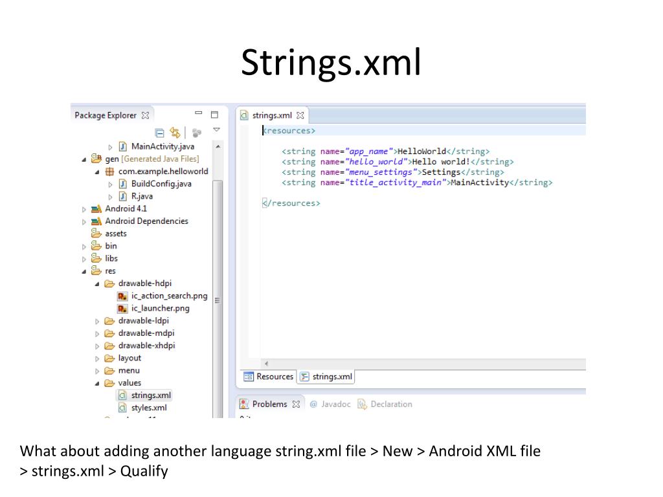The image size is (663, 497).
Task: Expand the drawable-ldpi folder
Action: tap(97, 321)
